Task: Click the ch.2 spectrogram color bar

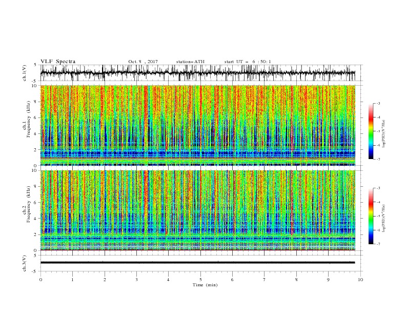Action: coord(371,216)
